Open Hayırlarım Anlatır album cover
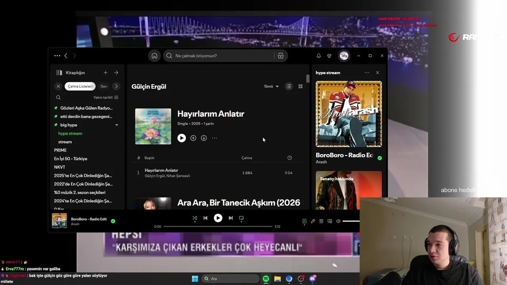507x285 pixels. [153, 126]
